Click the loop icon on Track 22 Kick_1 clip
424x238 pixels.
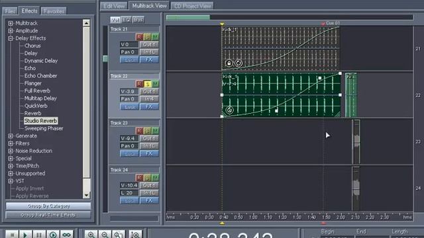pyautogui.click(x=230, y=110)
